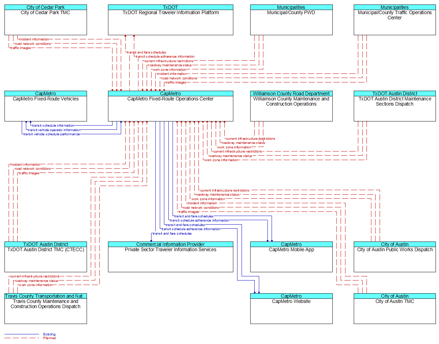Image resolution: width=439 pixels, height=344 pixels.
Task: Open Travis County Maintenance and Construction Operations Dispatch
Action: point(46,308)
